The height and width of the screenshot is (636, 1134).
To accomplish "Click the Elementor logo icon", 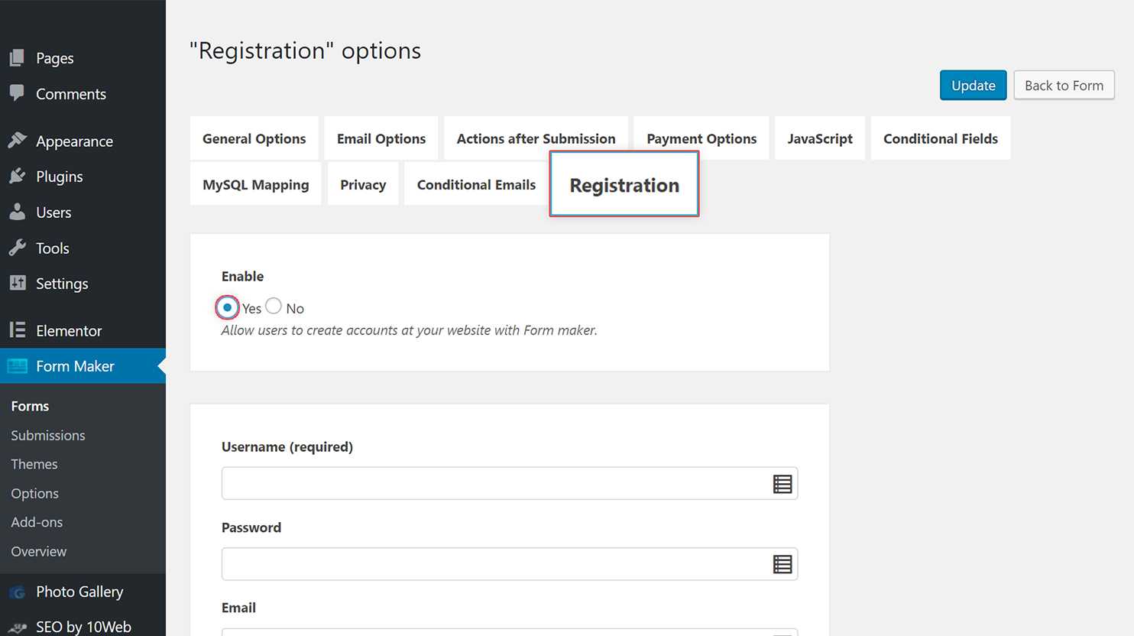I will [17, 330].
